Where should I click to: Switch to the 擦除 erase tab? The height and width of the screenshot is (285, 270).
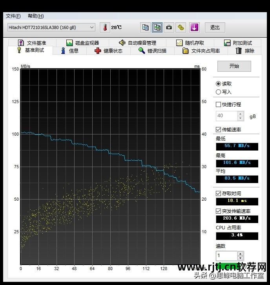(x=245, y=51)
